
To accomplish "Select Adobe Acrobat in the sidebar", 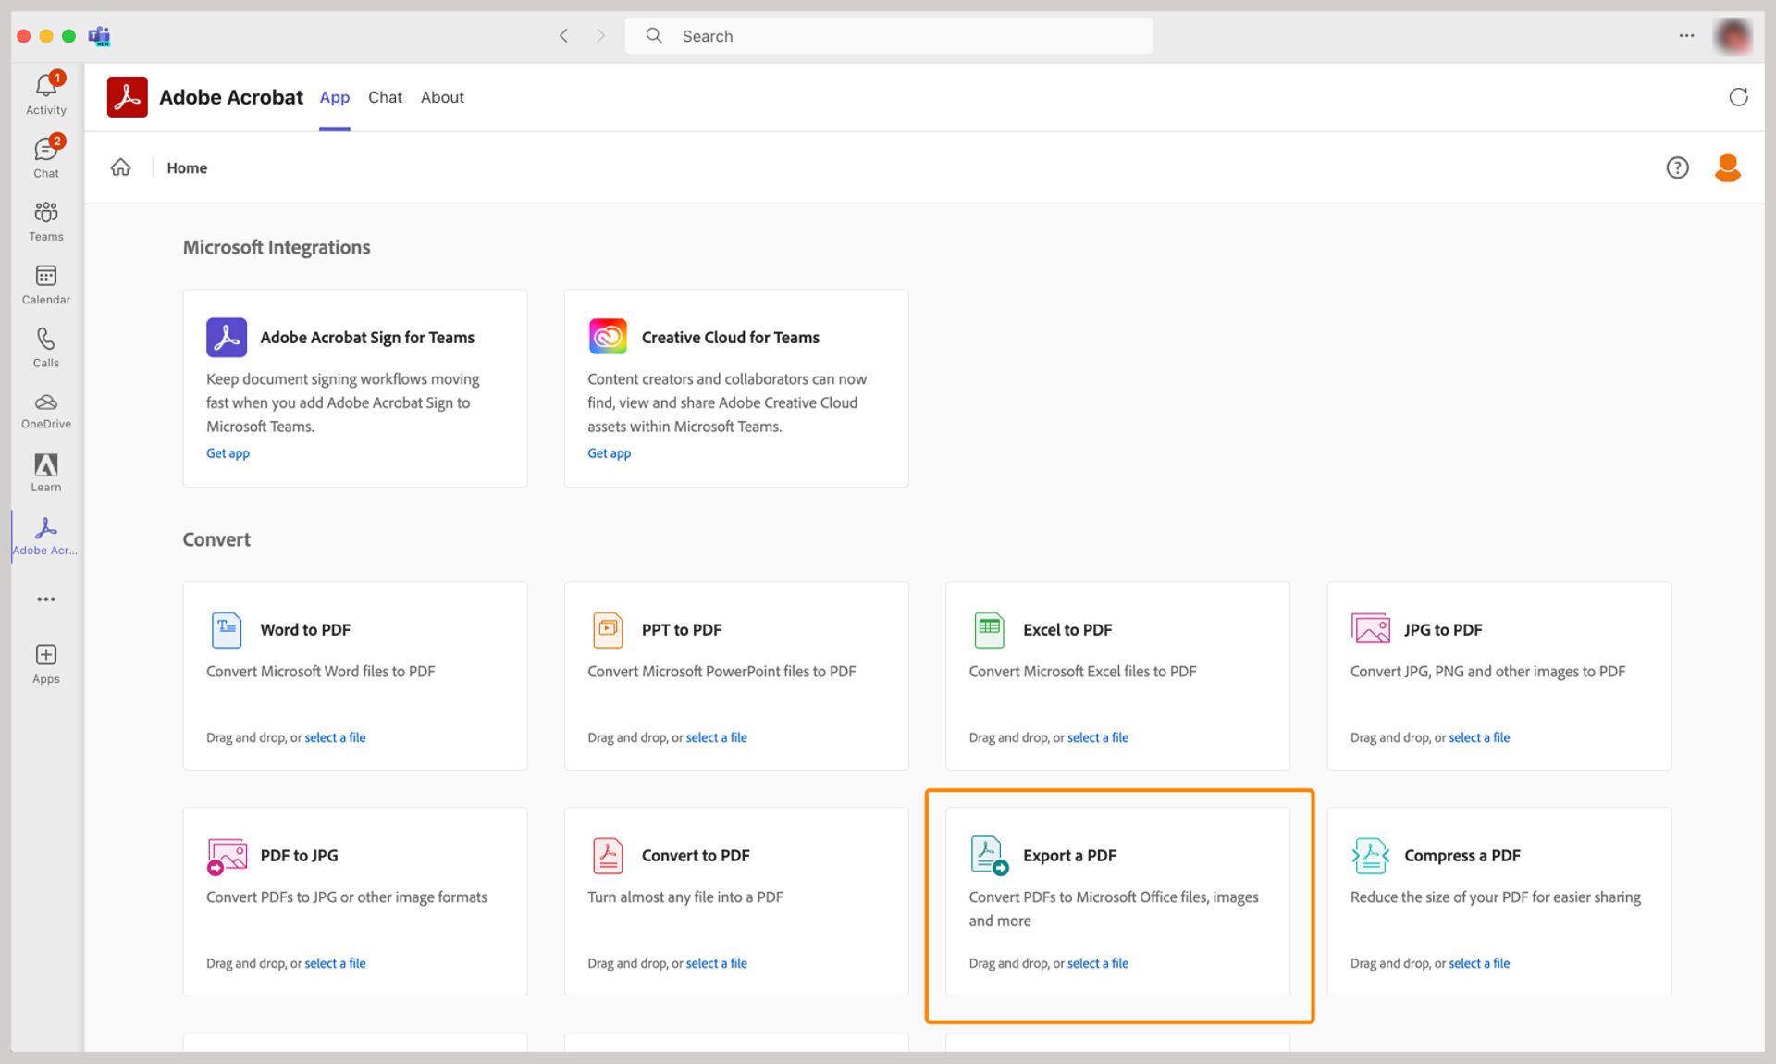I will pos(46,537).
